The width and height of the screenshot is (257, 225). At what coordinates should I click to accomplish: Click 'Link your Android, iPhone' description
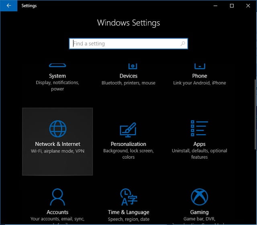point(200,83)
